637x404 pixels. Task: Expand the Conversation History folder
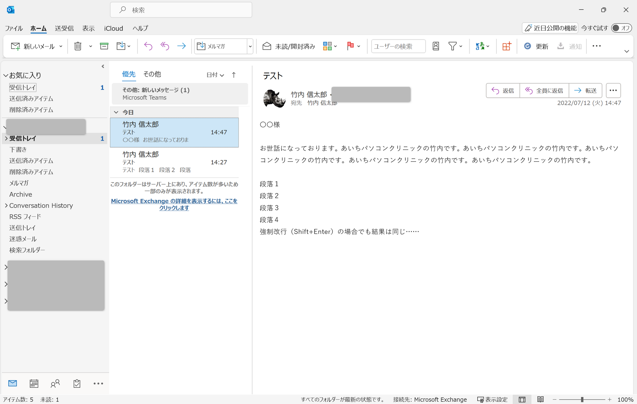pyautogui.click(x=6, y=205)
